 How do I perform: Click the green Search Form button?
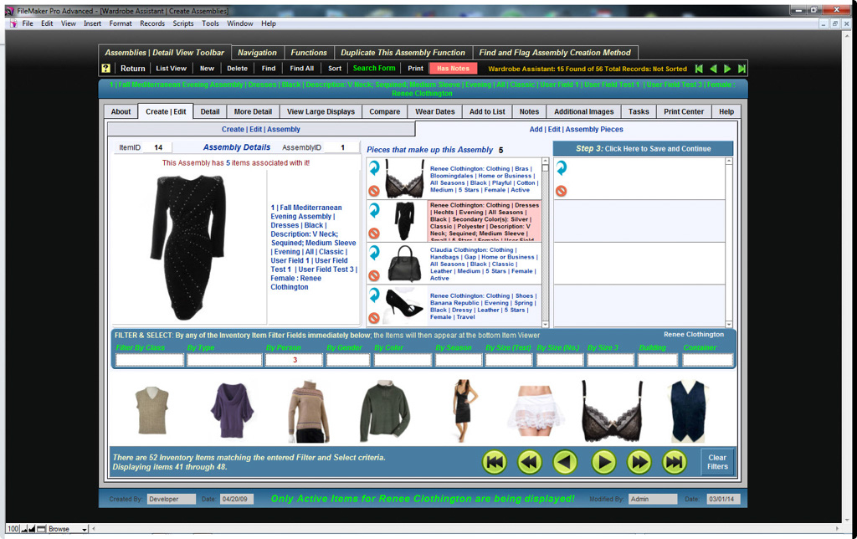(x=374, y=69)
